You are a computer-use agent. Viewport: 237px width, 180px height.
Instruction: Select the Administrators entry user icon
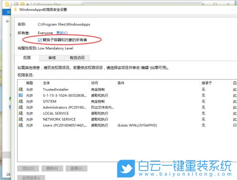click(21, 107)
